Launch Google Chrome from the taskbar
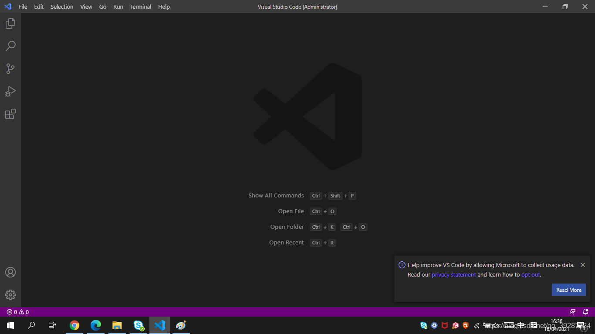 (x=74, y=325)
